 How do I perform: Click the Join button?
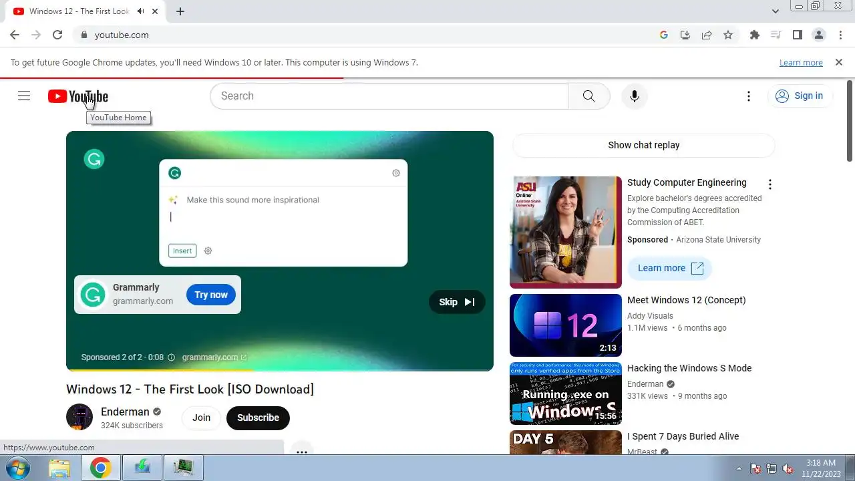[x=201, y=418]
